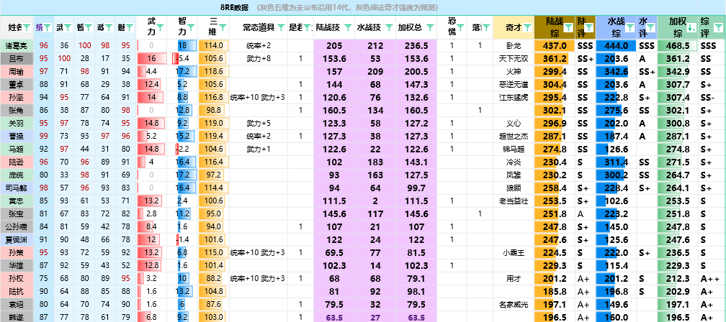Select the name cell 黄忠
This screenshot has width=726, height=322.
click(17, 201)
